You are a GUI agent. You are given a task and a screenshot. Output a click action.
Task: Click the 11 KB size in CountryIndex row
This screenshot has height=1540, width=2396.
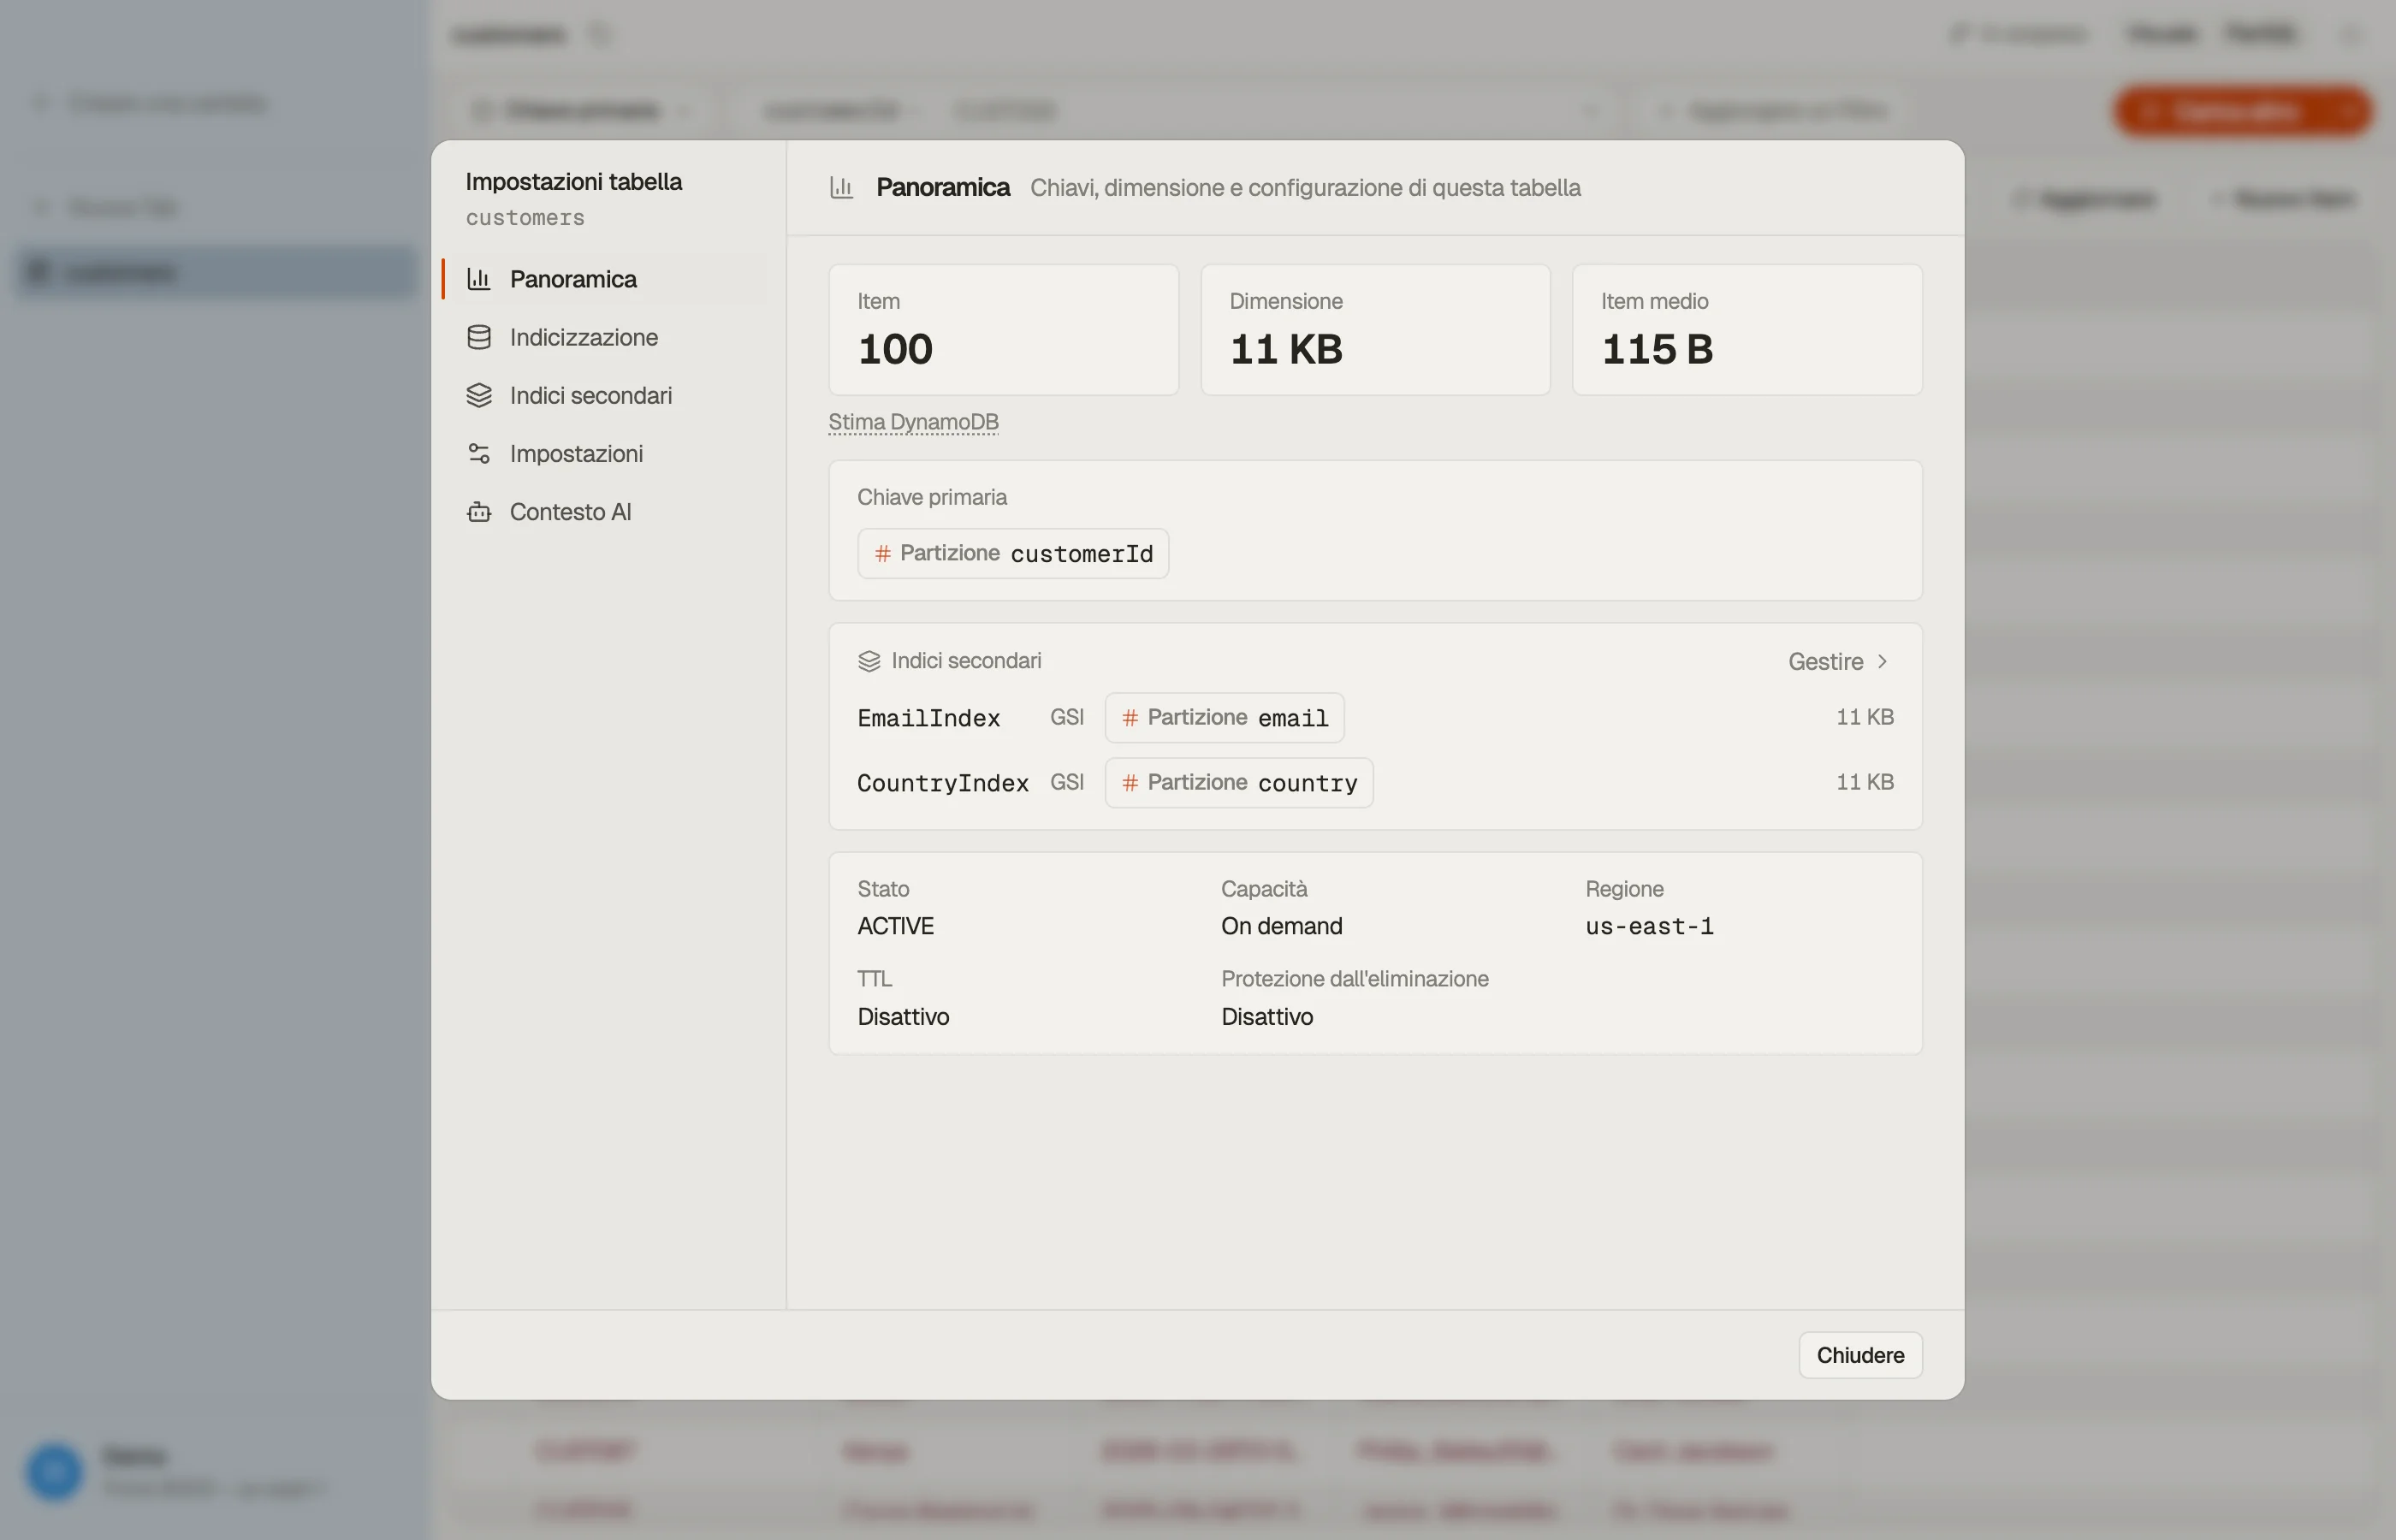tap(1864, 782)
